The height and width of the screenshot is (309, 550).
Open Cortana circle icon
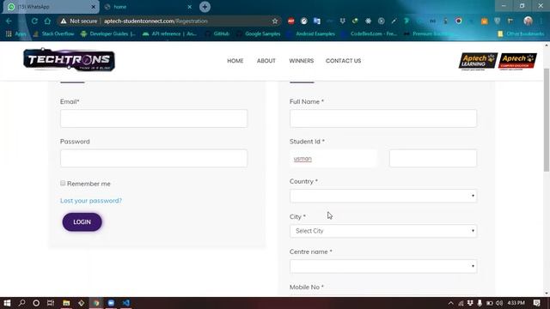[36, 303]
